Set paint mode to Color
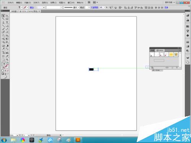Viewport: 191px width, 143px height. [x=3, y=71]
